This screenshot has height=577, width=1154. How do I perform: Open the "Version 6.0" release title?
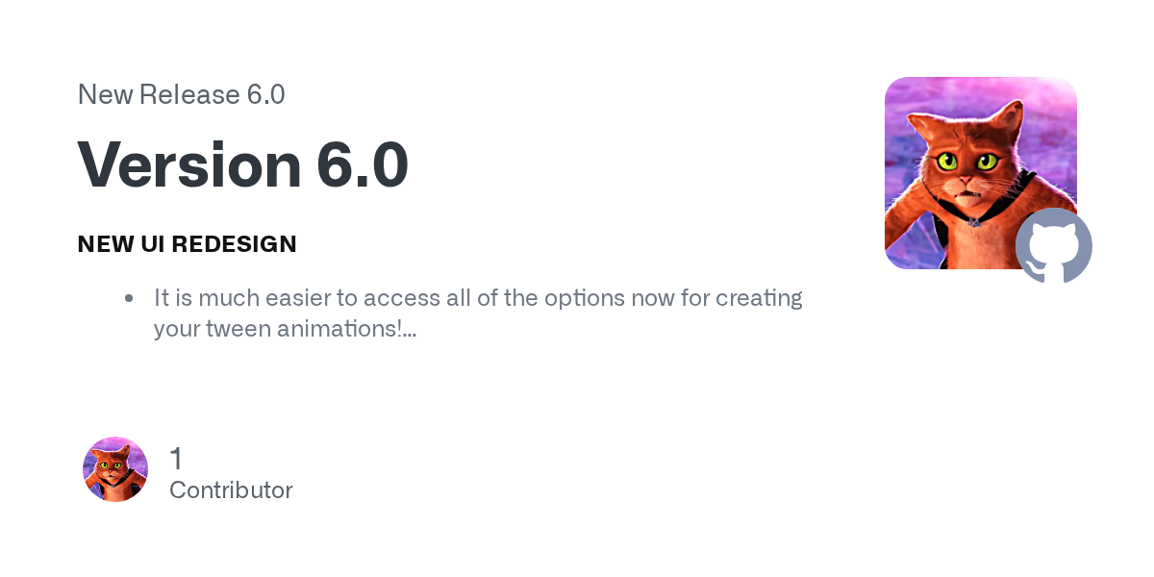click(x=242, y=164)
